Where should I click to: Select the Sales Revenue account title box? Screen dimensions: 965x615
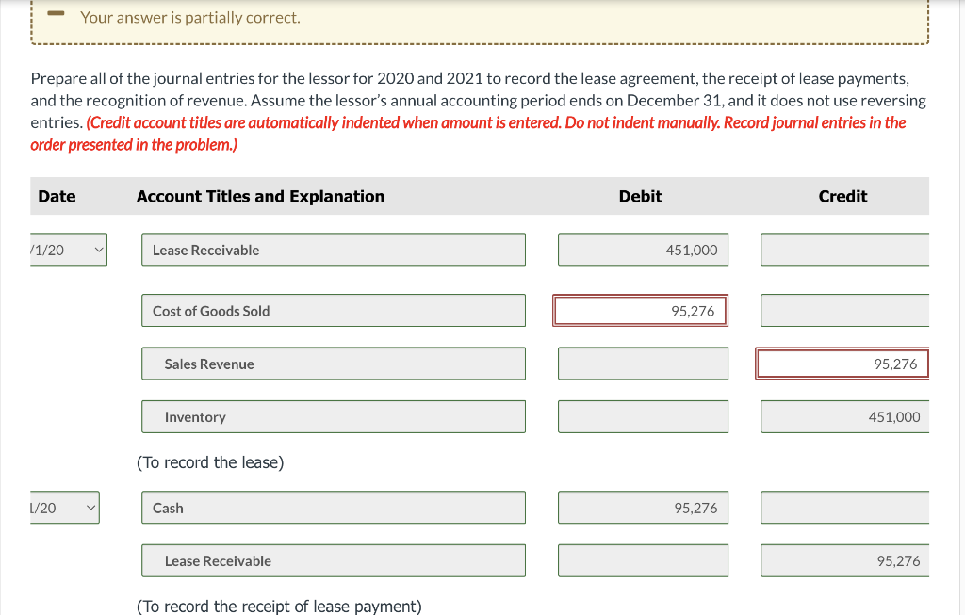pyautogui.click(x=332, y=364)
